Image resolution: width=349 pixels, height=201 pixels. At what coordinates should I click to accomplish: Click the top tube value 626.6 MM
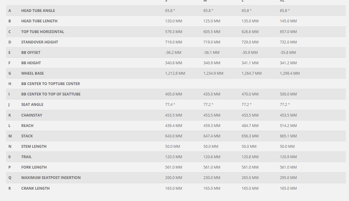coord(250,32)
